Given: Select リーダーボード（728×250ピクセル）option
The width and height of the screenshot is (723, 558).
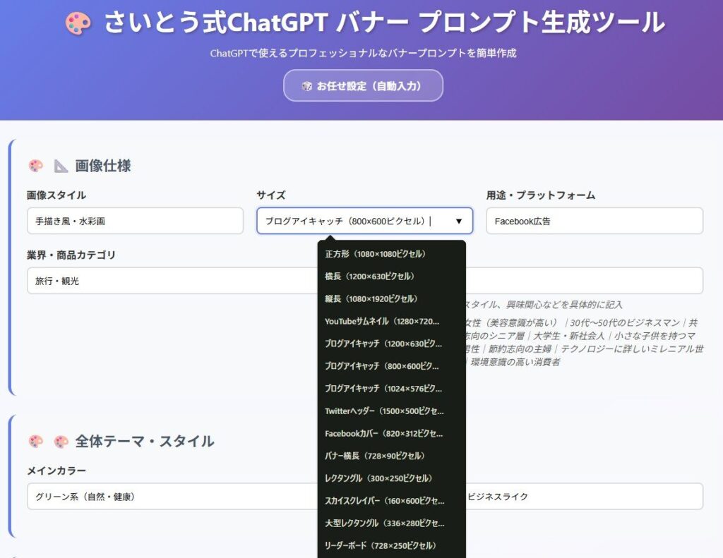Looking at the screenshot, I should click(x=391, y=545).
